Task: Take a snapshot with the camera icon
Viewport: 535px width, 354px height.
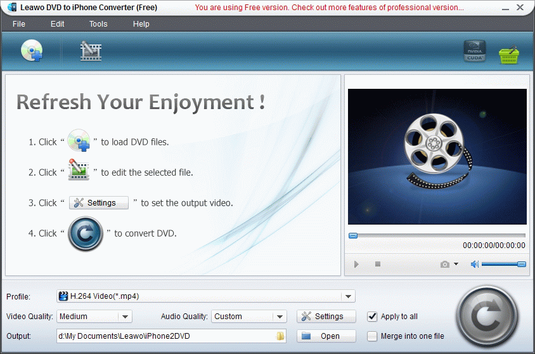Action: coord(445,264)
